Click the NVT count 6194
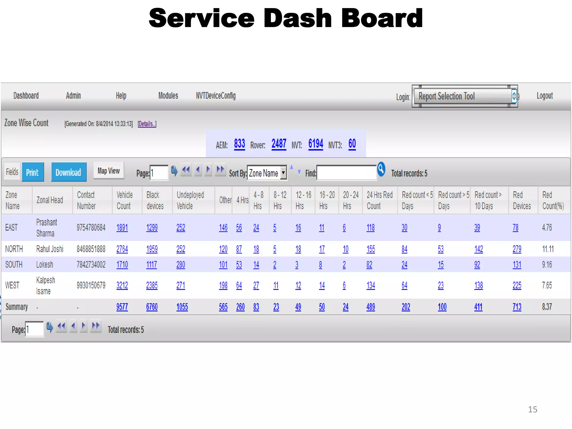 point(316,144)
